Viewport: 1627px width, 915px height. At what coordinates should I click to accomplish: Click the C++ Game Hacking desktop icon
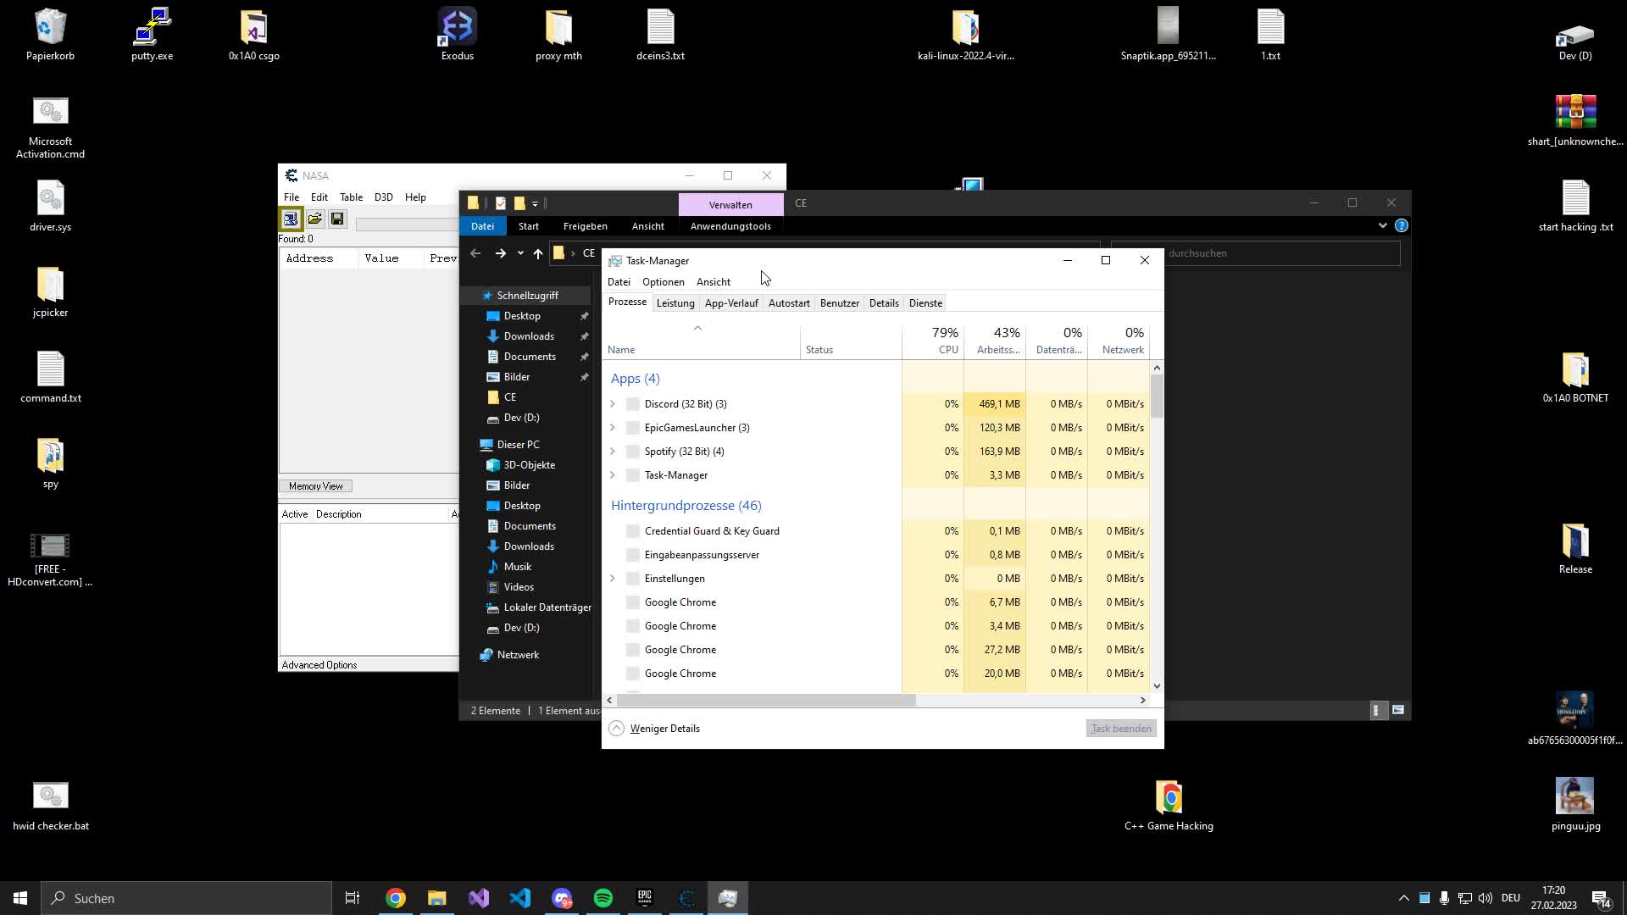[x=1170, y=798]
